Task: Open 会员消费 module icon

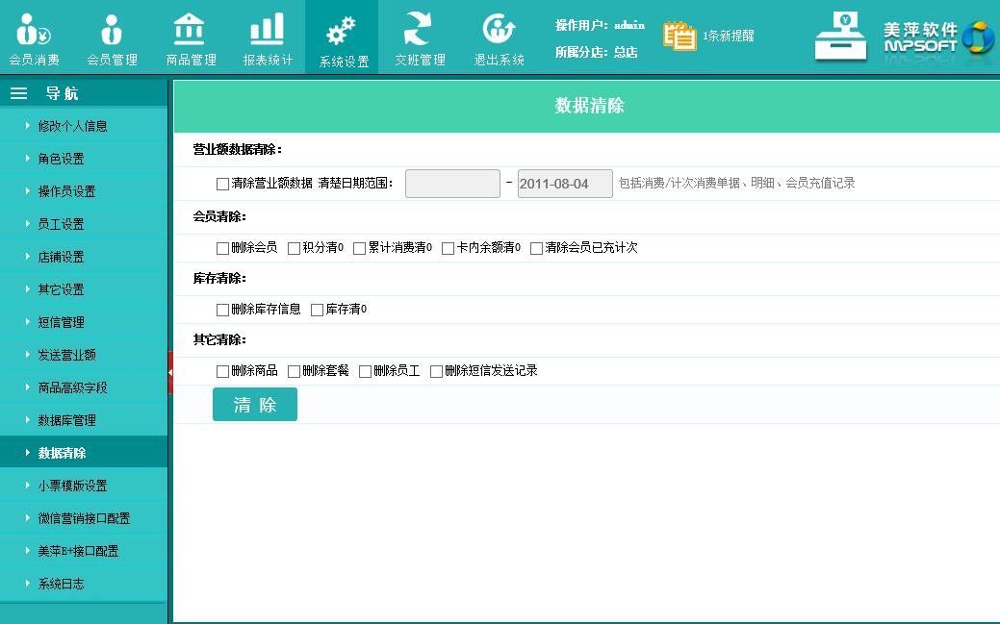Action: coord(34,30)
